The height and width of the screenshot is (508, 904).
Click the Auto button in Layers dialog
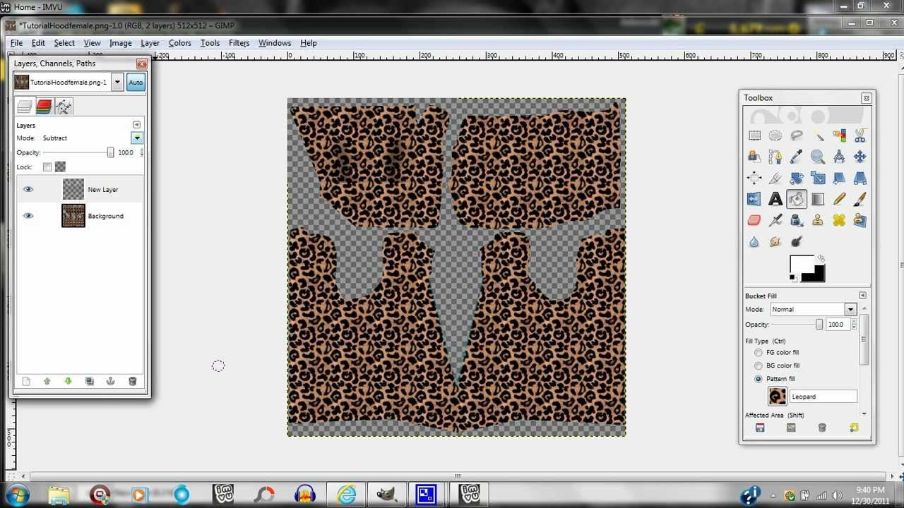tap(136, 83)
